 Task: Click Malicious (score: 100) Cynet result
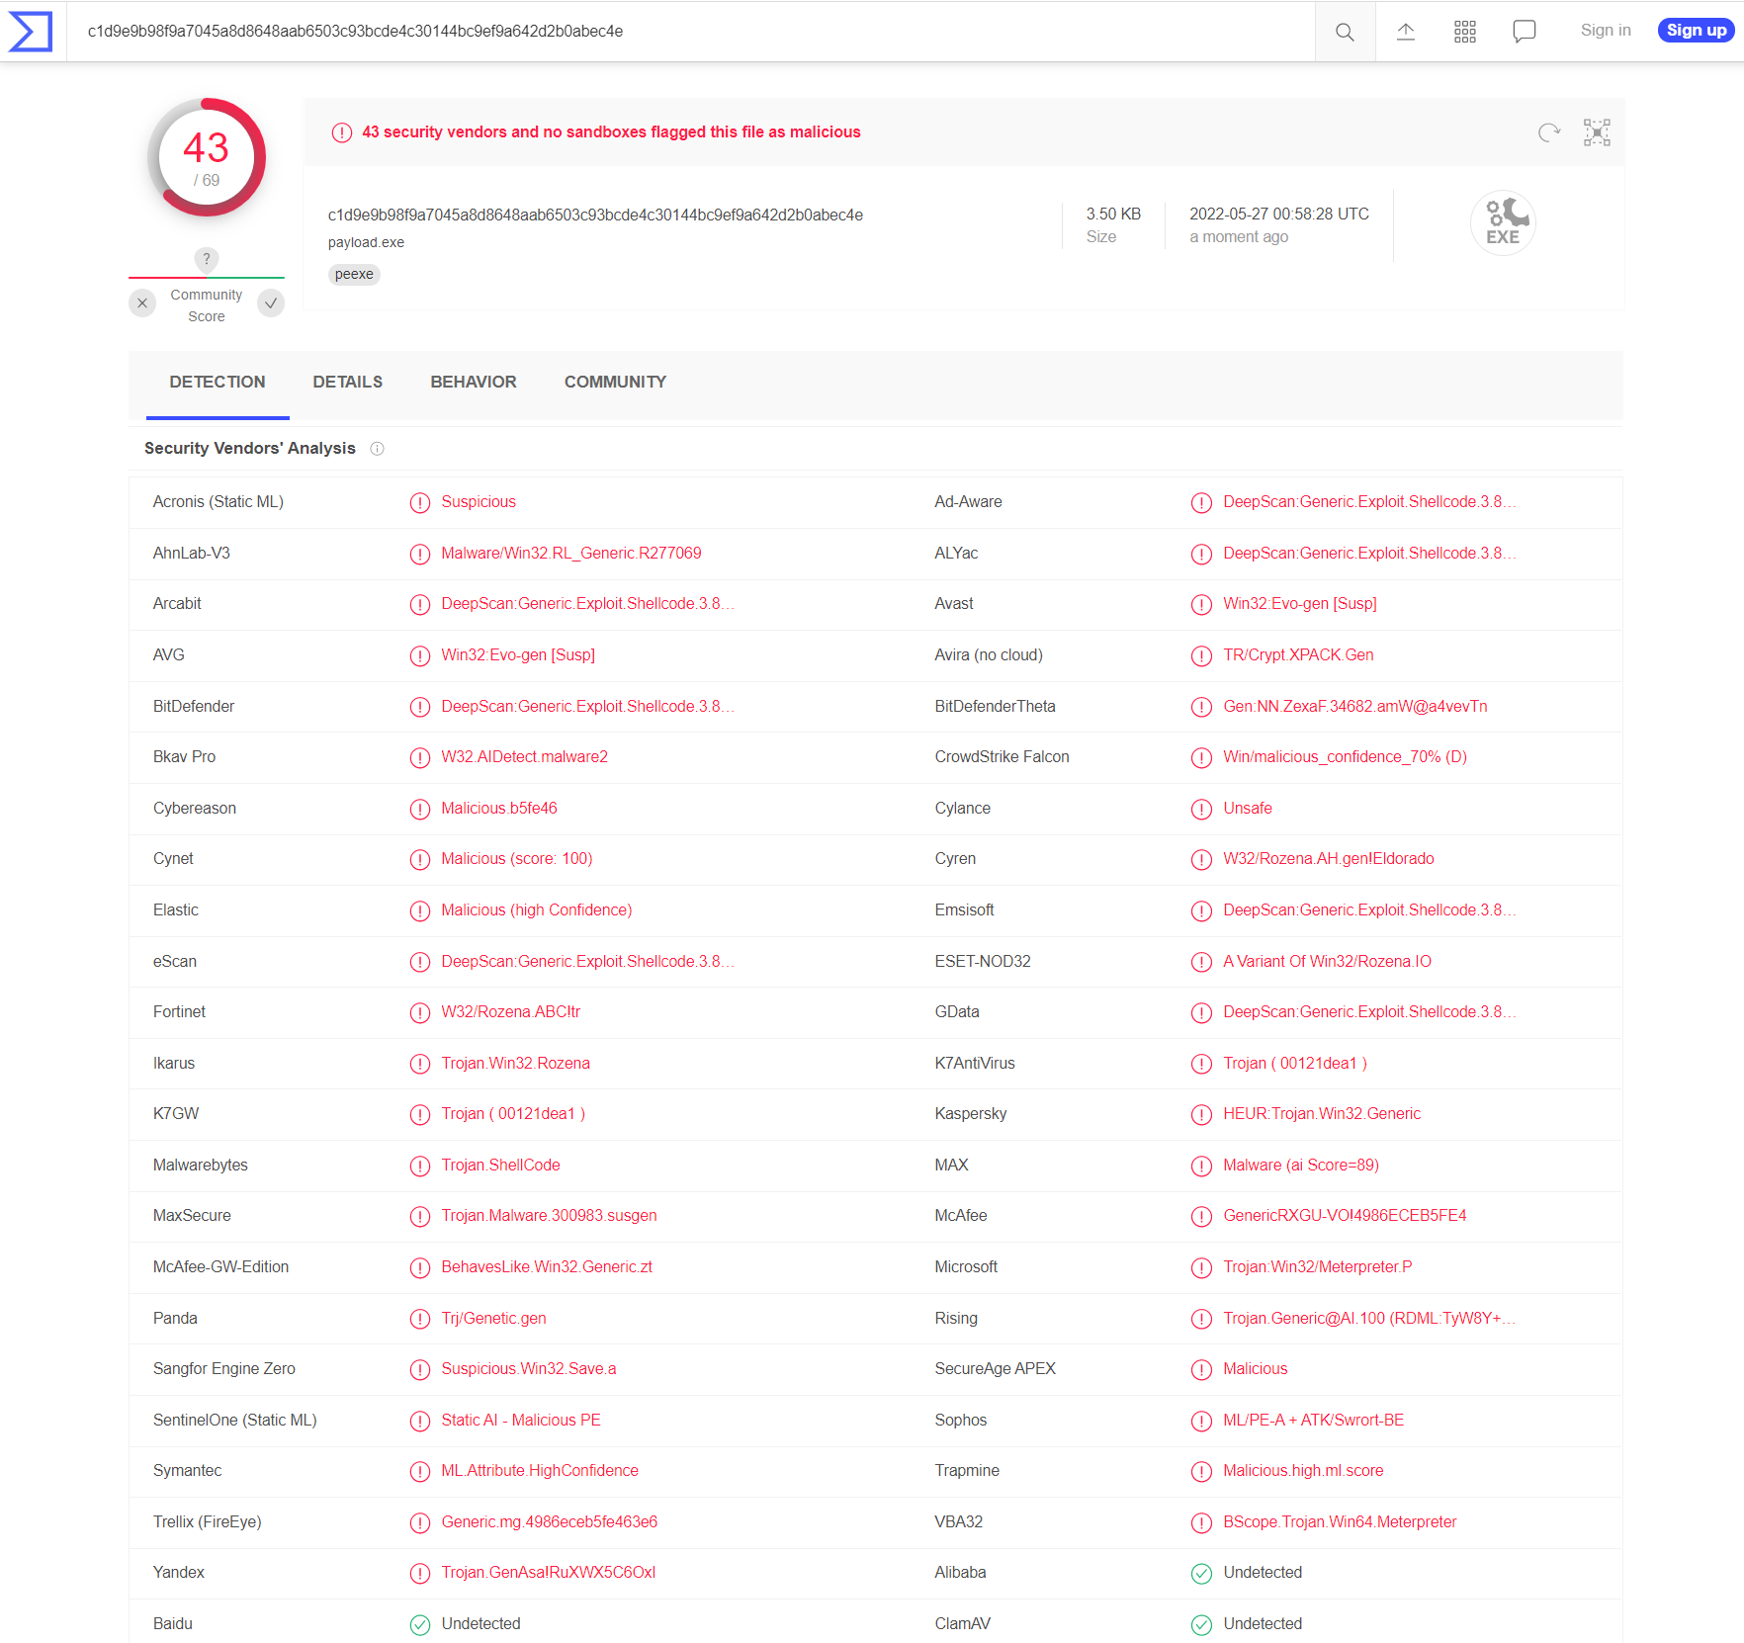[x=516, y=859]
